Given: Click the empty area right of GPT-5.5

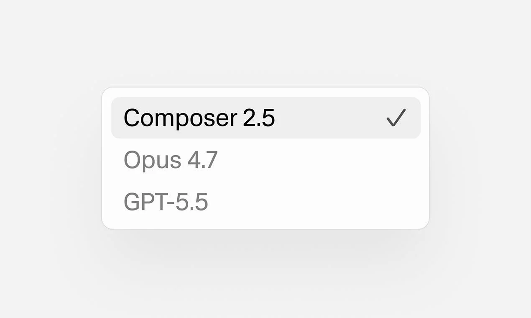Looking at the screenshot, I should 314,202.
